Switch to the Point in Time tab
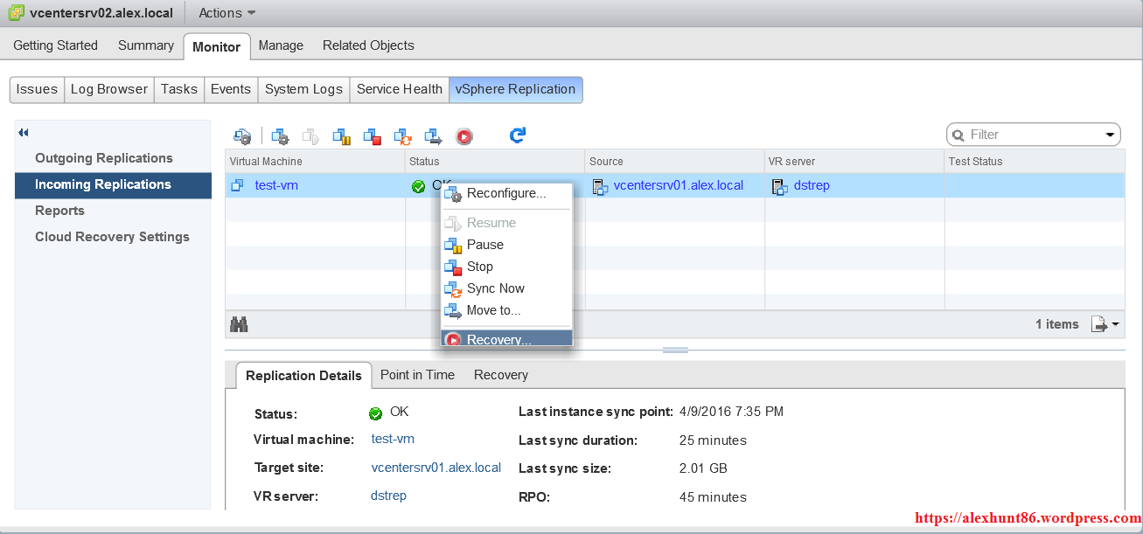Image resolution: width=1143 pixels, height=534 pixels. coord(417,375)
